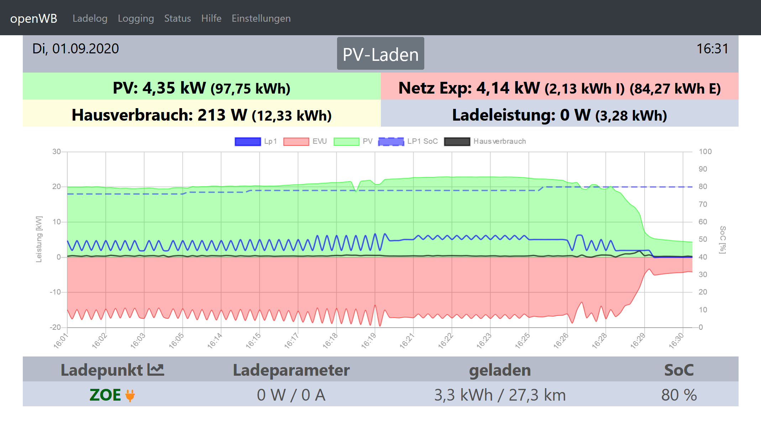
Task: Click the orange plug icon beside ZOE
Action: tap(130, 395)
